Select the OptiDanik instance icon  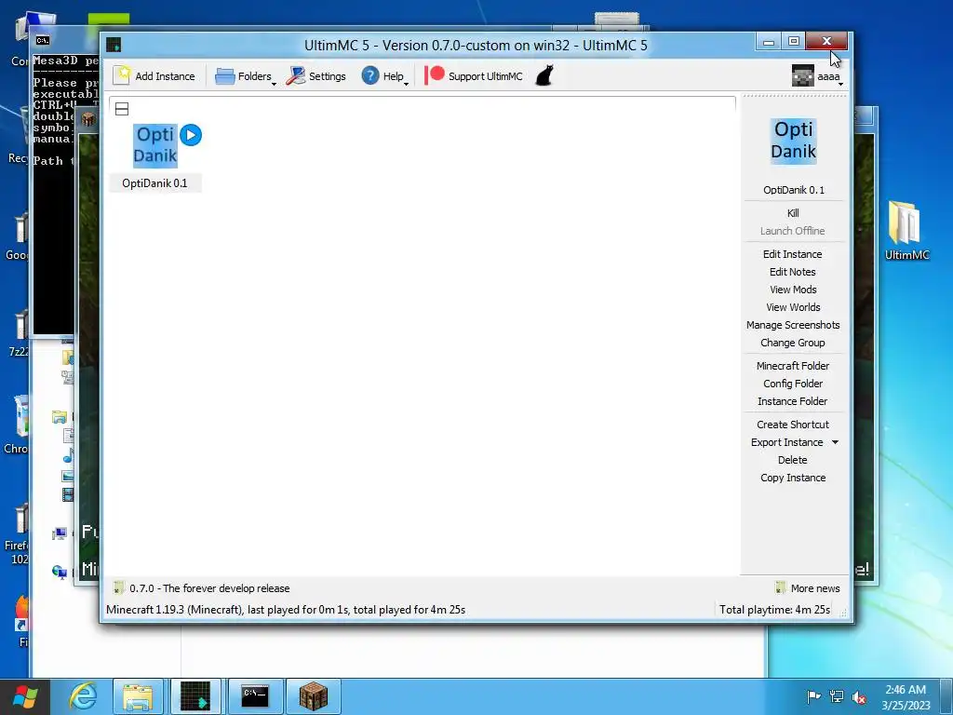(x=155, y=144)
